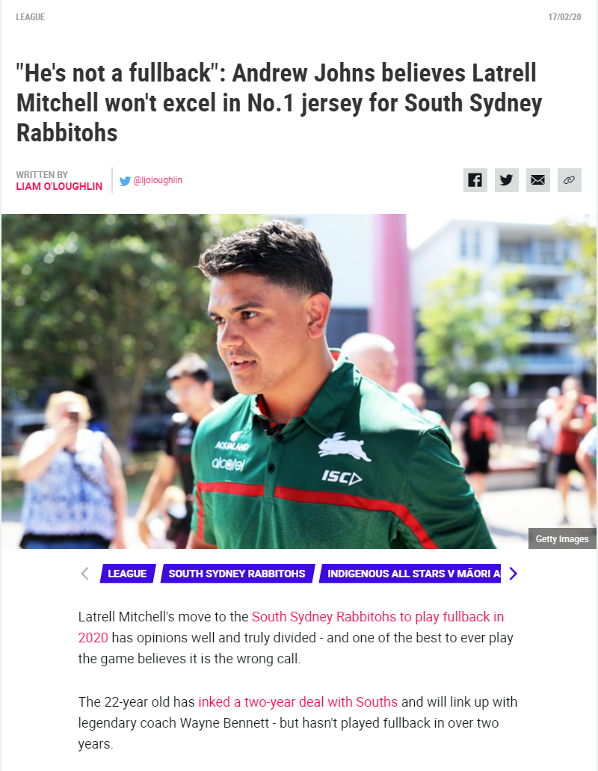Click the Getty Images credit label
The height and width of the screenshot is (771, 598).
(562, 539)
